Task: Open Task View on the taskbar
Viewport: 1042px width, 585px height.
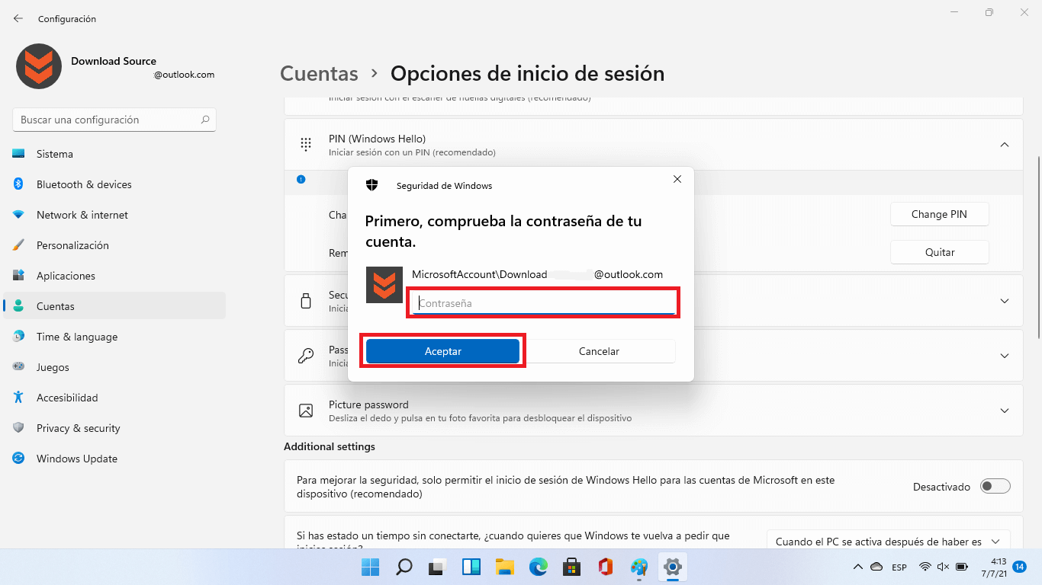Action: [437, 567]
